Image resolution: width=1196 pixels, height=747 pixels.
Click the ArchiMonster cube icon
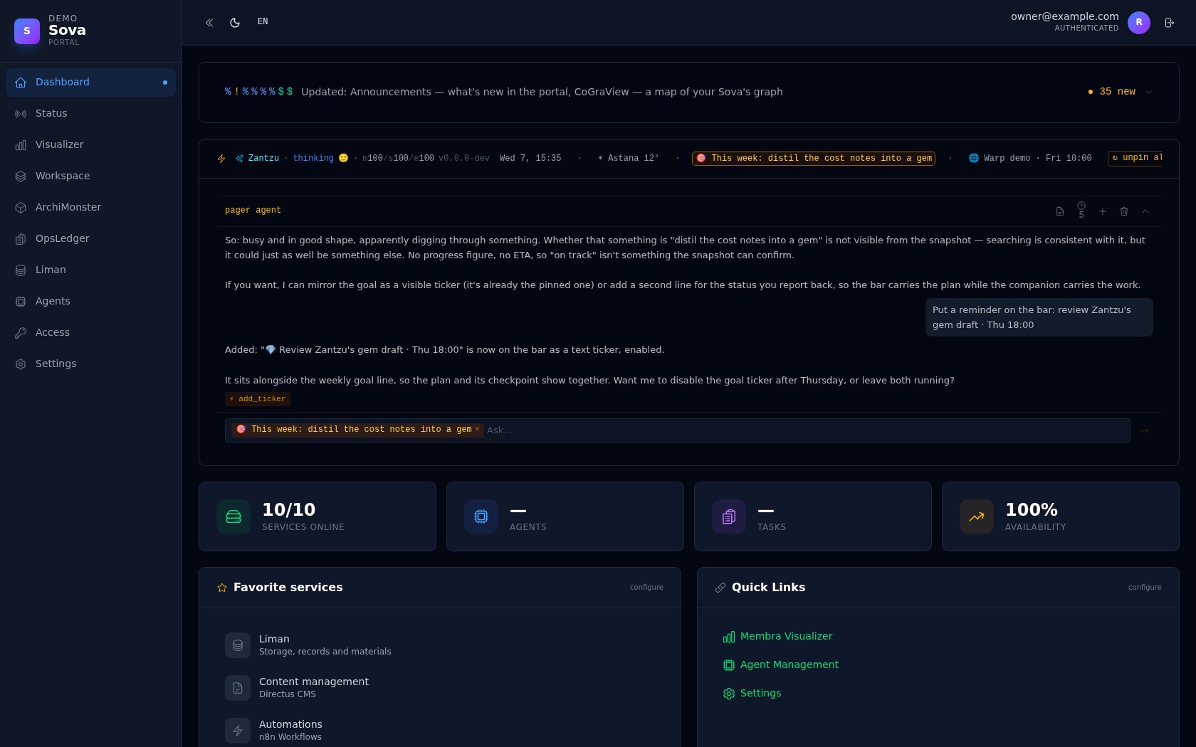[x=21, y=208]
